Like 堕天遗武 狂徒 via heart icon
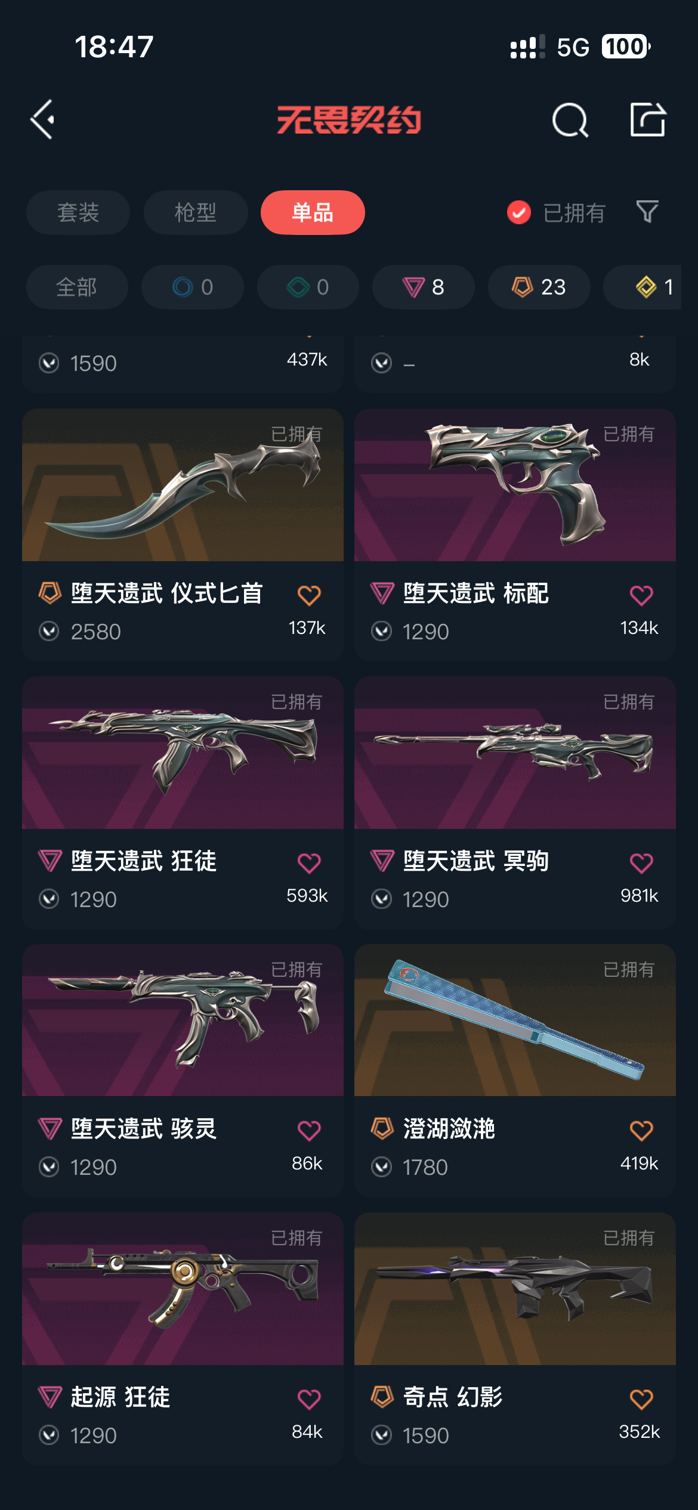Image resolution: width=698 pixels, height=1510 pixels. [x=309, y=862]
